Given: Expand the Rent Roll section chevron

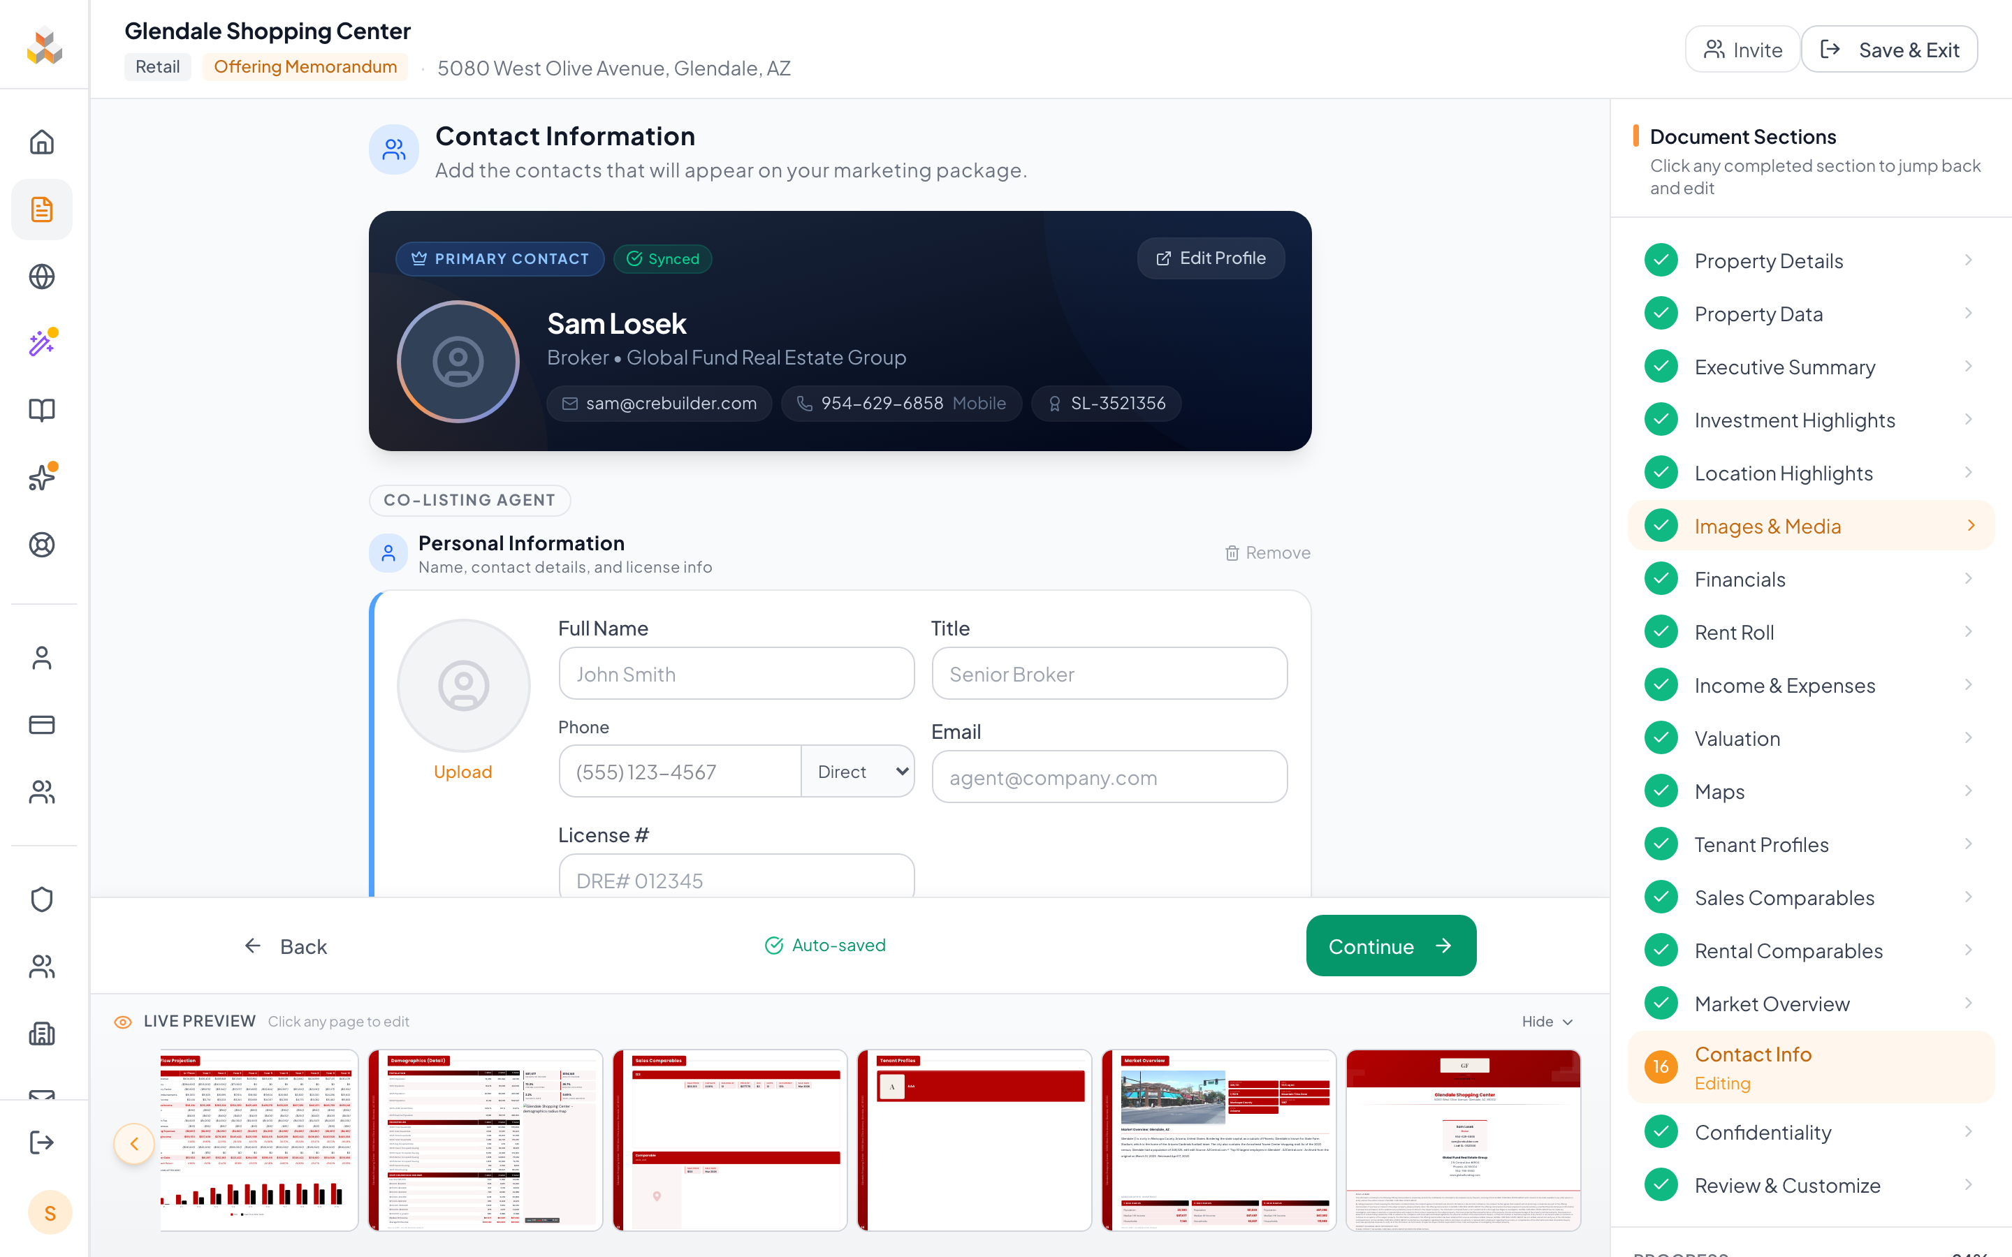Looking at the screenshot, I should coord(1969,632).
